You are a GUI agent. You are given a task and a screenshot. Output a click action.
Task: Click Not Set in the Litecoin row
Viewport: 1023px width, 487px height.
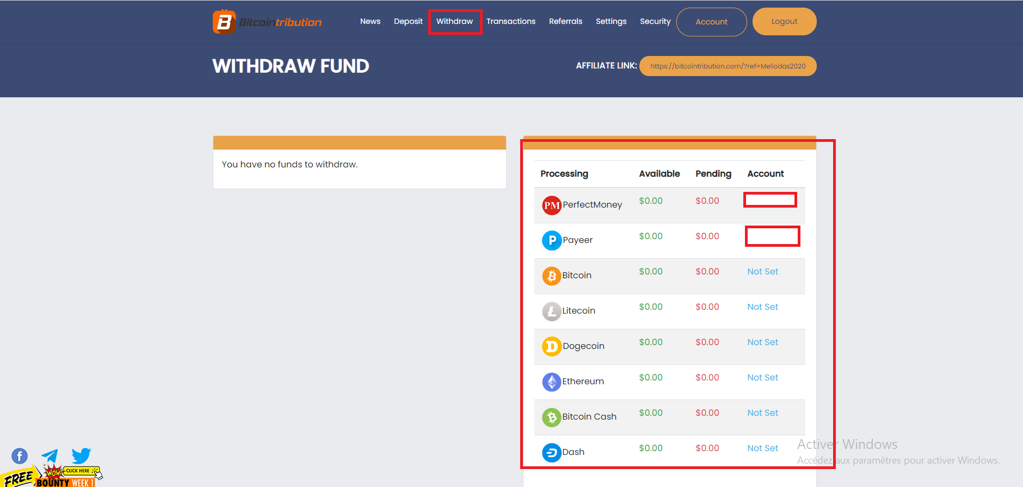(x=762, y=307)
